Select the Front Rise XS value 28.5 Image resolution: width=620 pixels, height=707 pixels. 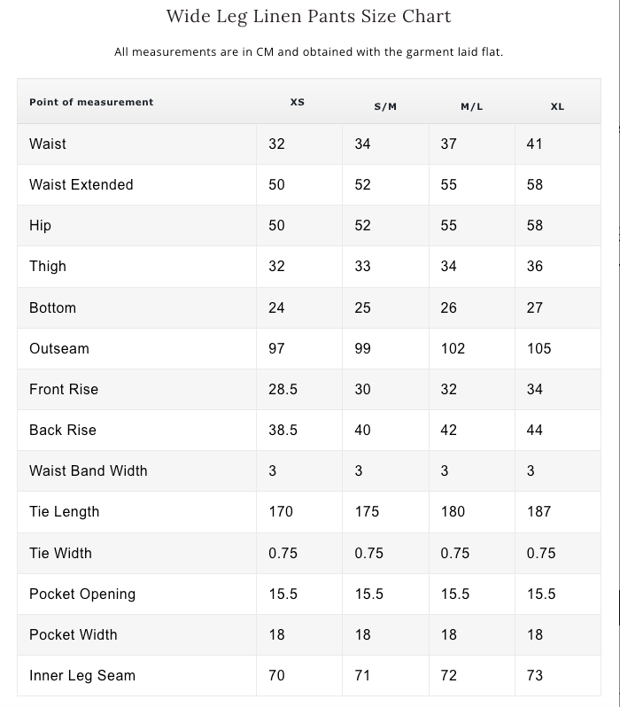(x=283, y=389)
